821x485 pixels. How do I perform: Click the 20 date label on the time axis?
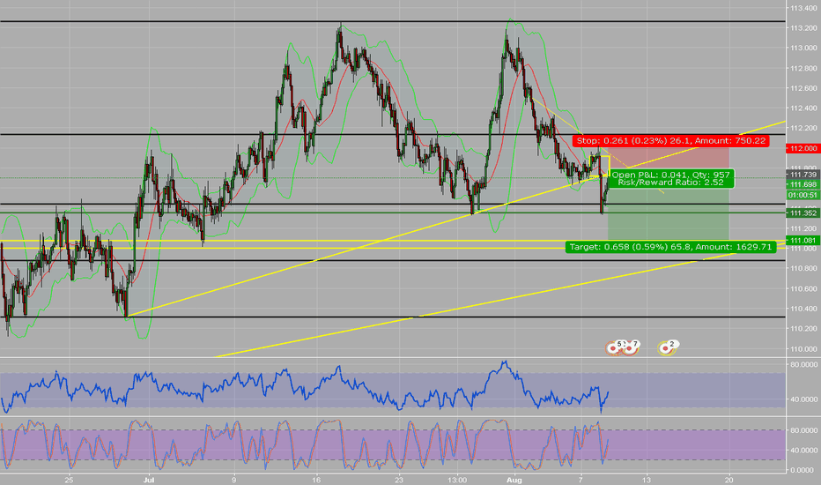click(x=729, y=480)
